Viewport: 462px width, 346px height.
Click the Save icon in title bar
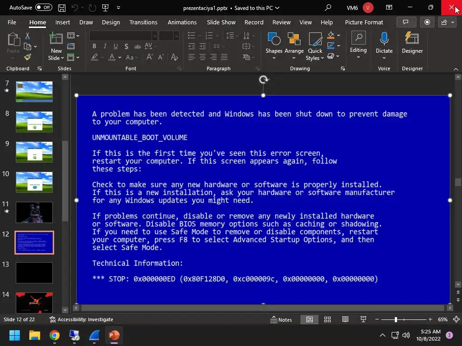[x=61, y=8]
